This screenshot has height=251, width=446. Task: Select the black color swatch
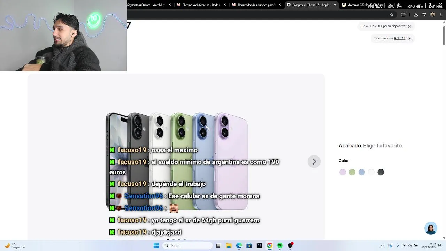pyautogui.click(x=381, y=172)
